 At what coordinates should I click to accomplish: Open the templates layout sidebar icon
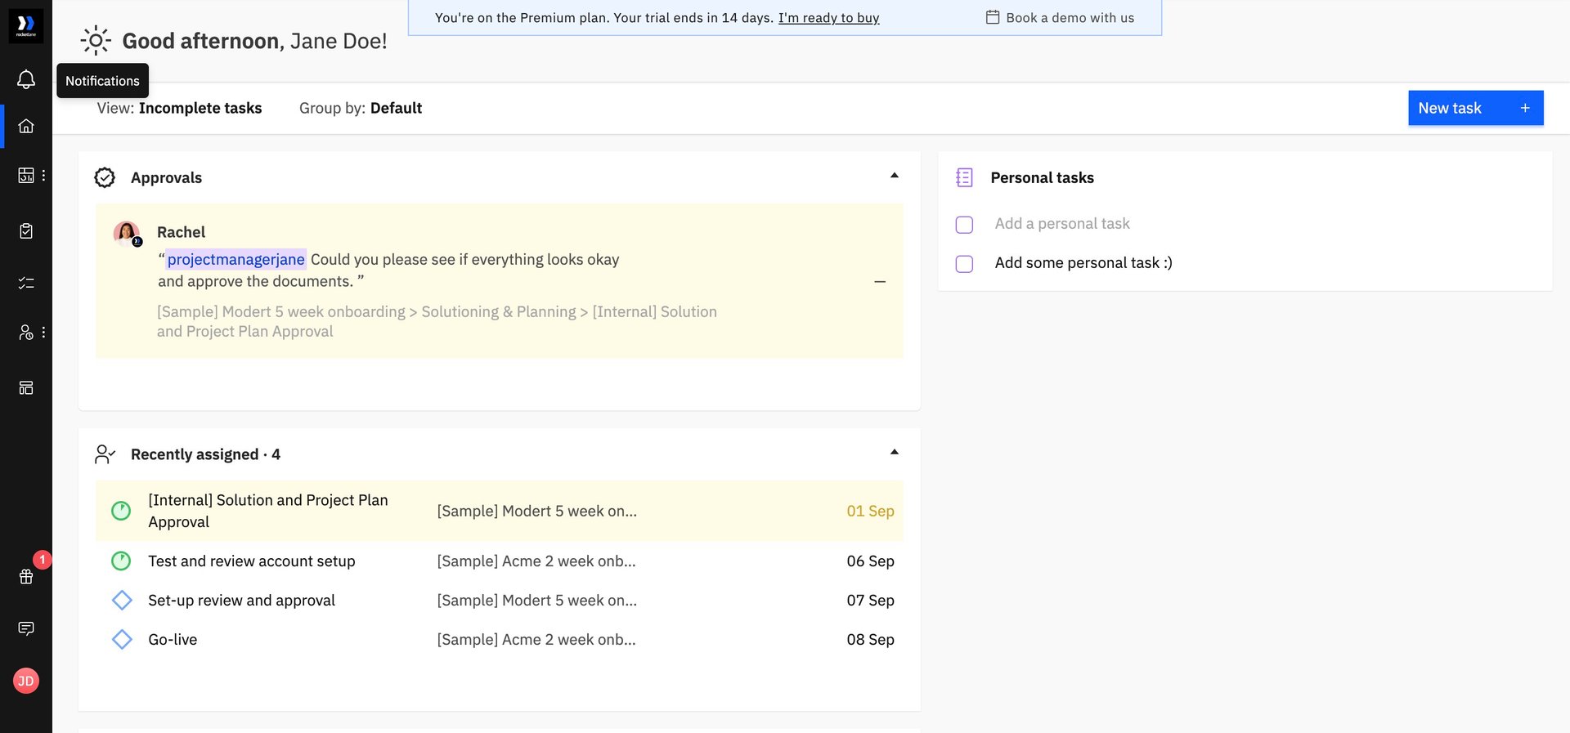pyautogui.click(x=26, y=387)
